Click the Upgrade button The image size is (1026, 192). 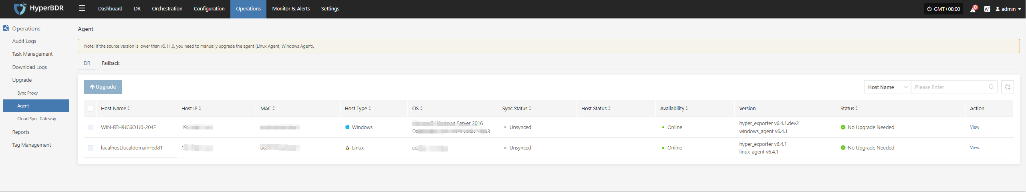(103, 87)
